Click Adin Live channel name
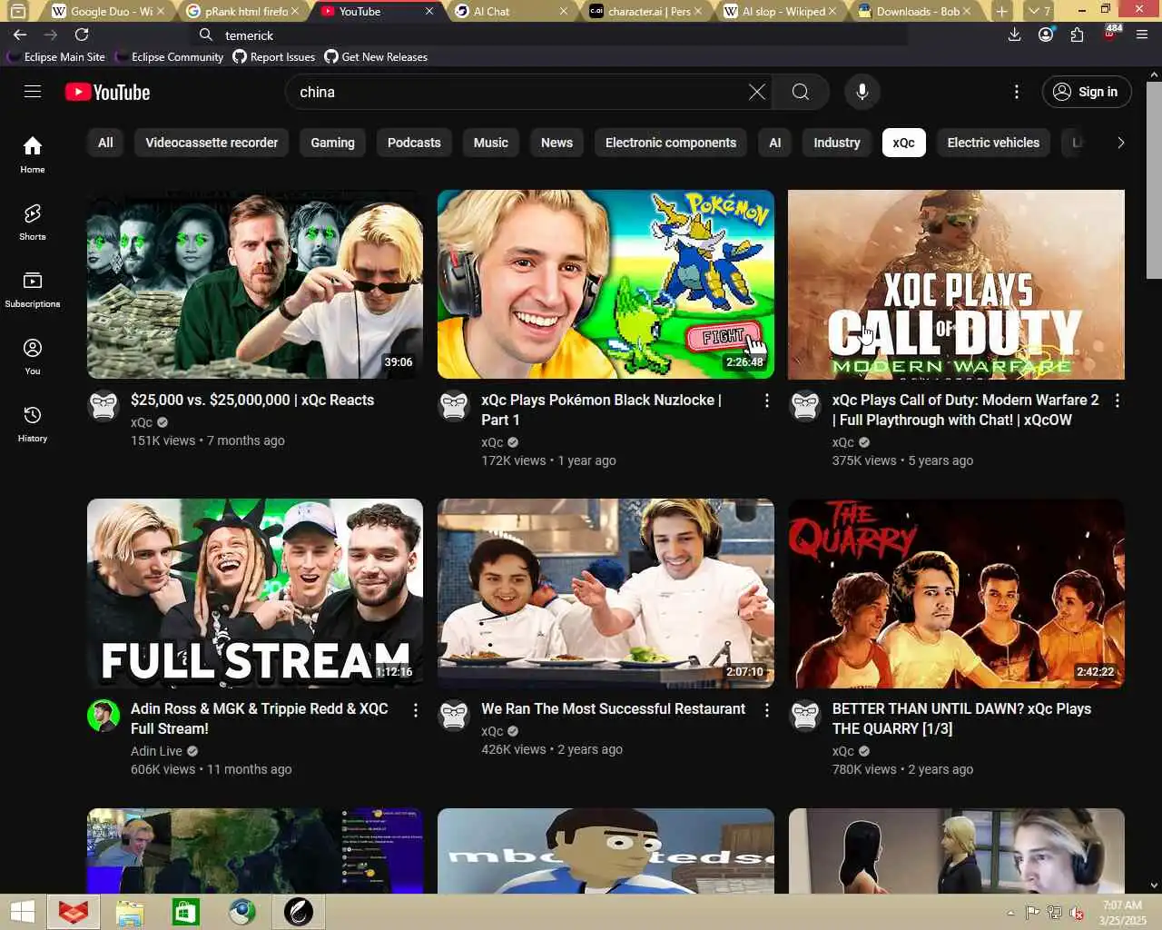Screen dimensions: 1162x930 coord(156,751)
